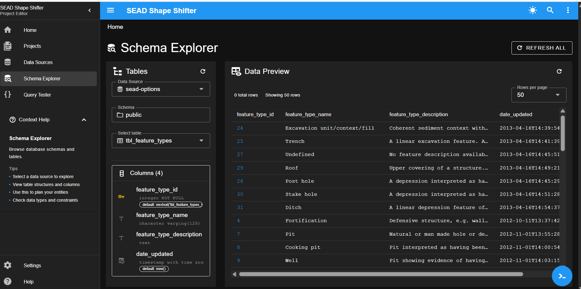Open search with the magnifier icon
The width and height of the screenshot is (581, 289).
point(550,10)
